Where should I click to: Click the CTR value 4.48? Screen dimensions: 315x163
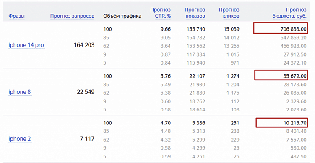click(x=166, y=131)
